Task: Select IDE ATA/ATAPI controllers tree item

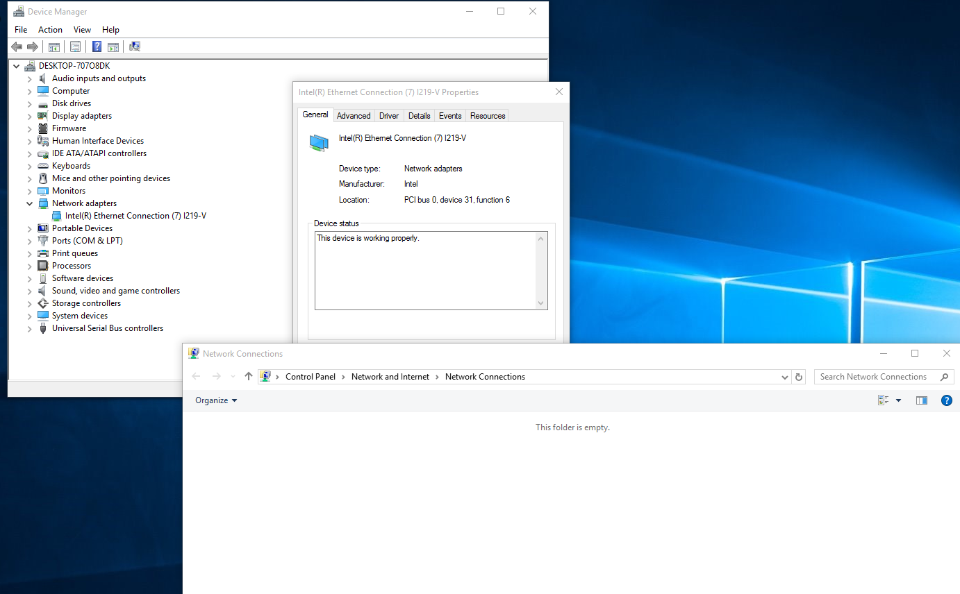Action: click(99, 153)
